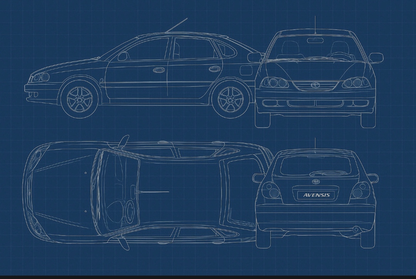This screenshot has width=416, height=279.
Task: Click the exhaust pipe on rear view
Action: [x=356, y=229]
